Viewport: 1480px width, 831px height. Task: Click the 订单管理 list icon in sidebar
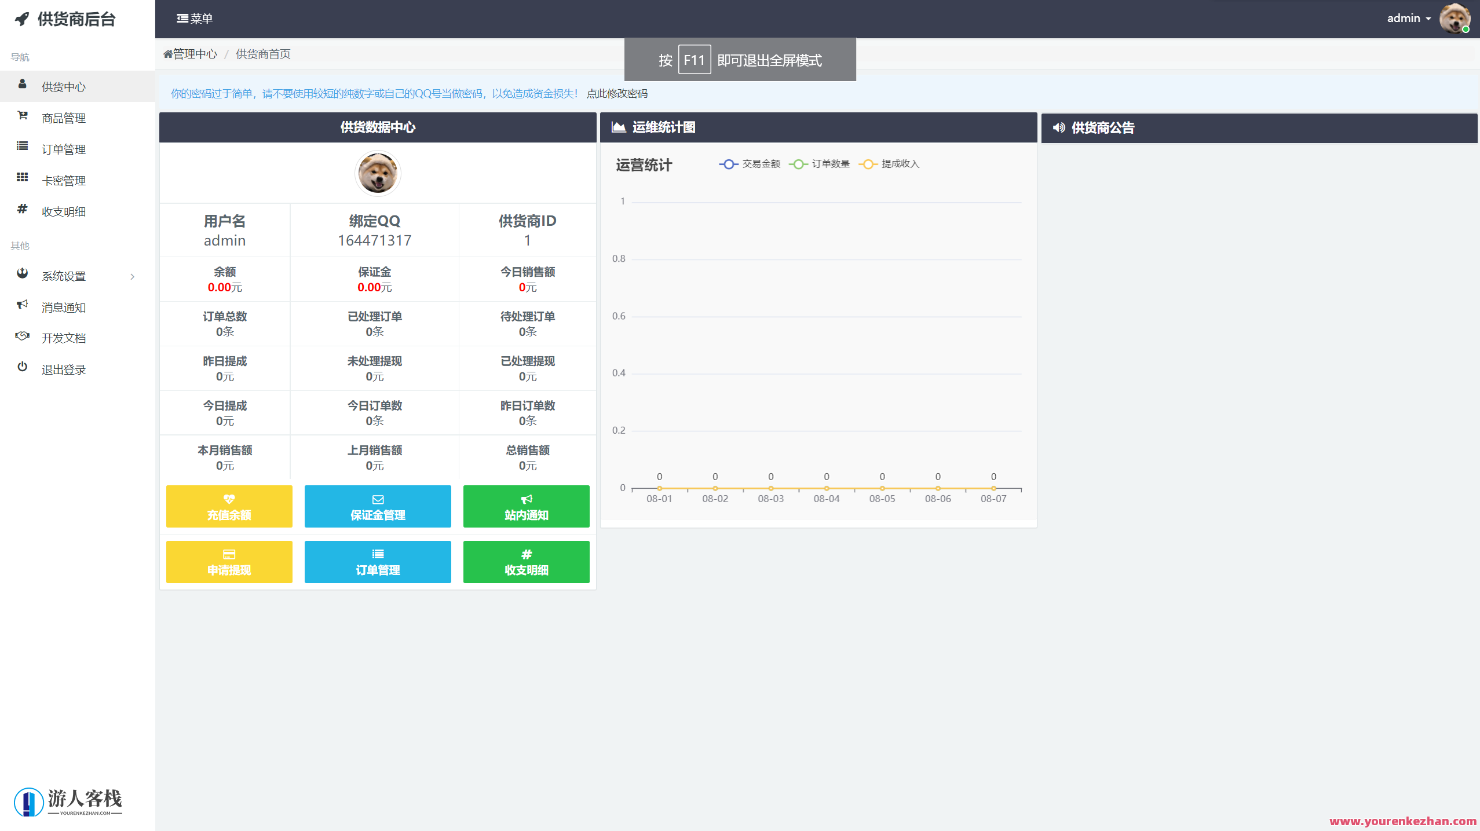[22, 148]
